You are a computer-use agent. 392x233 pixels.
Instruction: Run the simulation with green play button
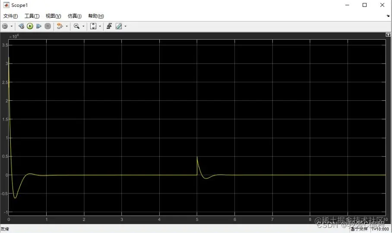(30, 26)
